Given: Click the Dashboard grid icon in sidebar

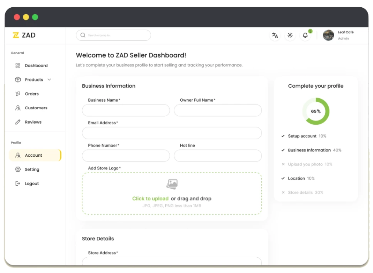Looking at the screenshot, I should [18, 65].
